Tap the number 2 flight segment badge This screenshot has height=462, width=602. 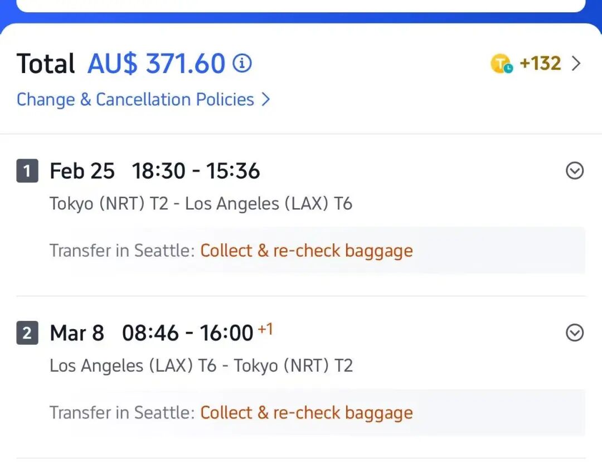[27, 334]
